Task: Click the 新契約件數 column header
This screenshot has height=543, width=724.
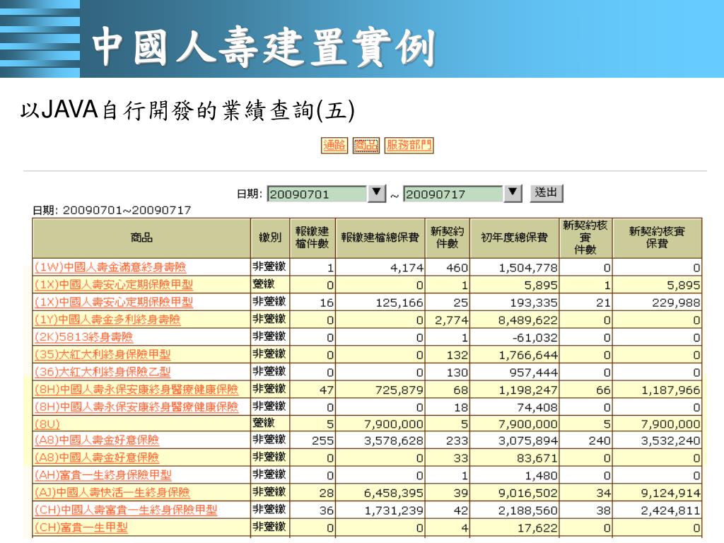Action: 447,238
